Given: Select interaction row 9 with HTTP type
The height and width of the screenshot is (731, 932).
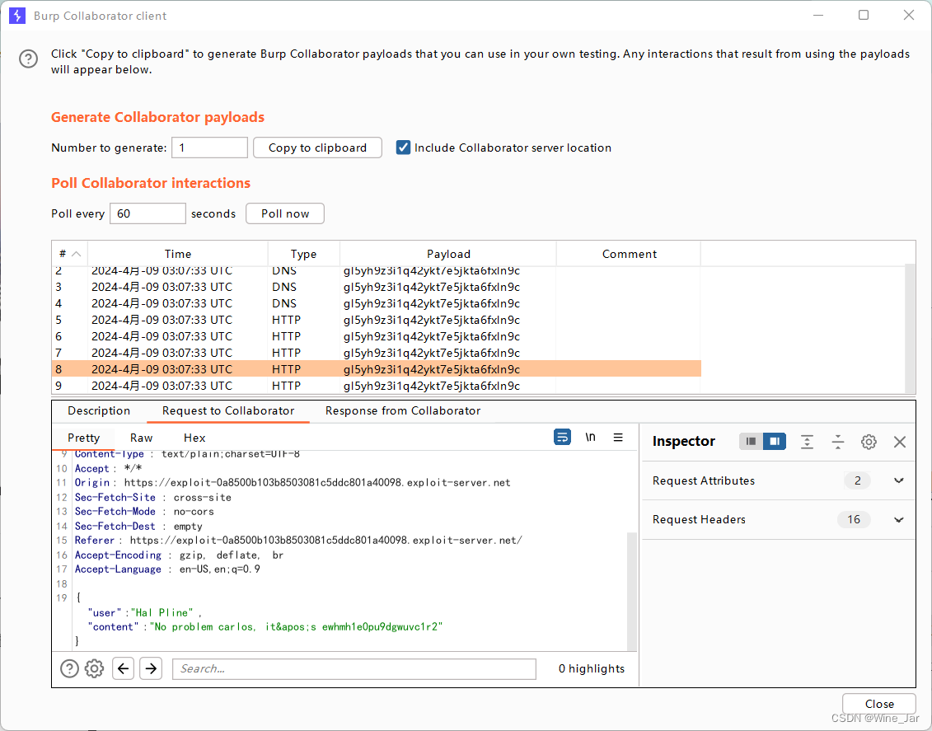Looking at the screenshot, I should pos(377,386).
